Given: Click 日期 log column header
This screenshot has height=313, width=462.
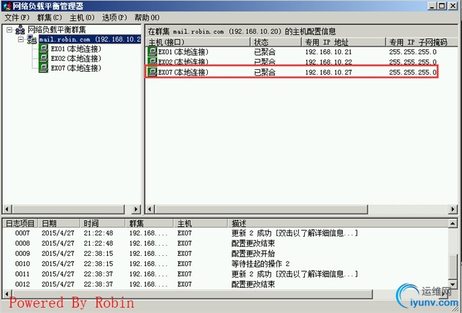Looking at the screenshot, I should (x=58, y=223).
